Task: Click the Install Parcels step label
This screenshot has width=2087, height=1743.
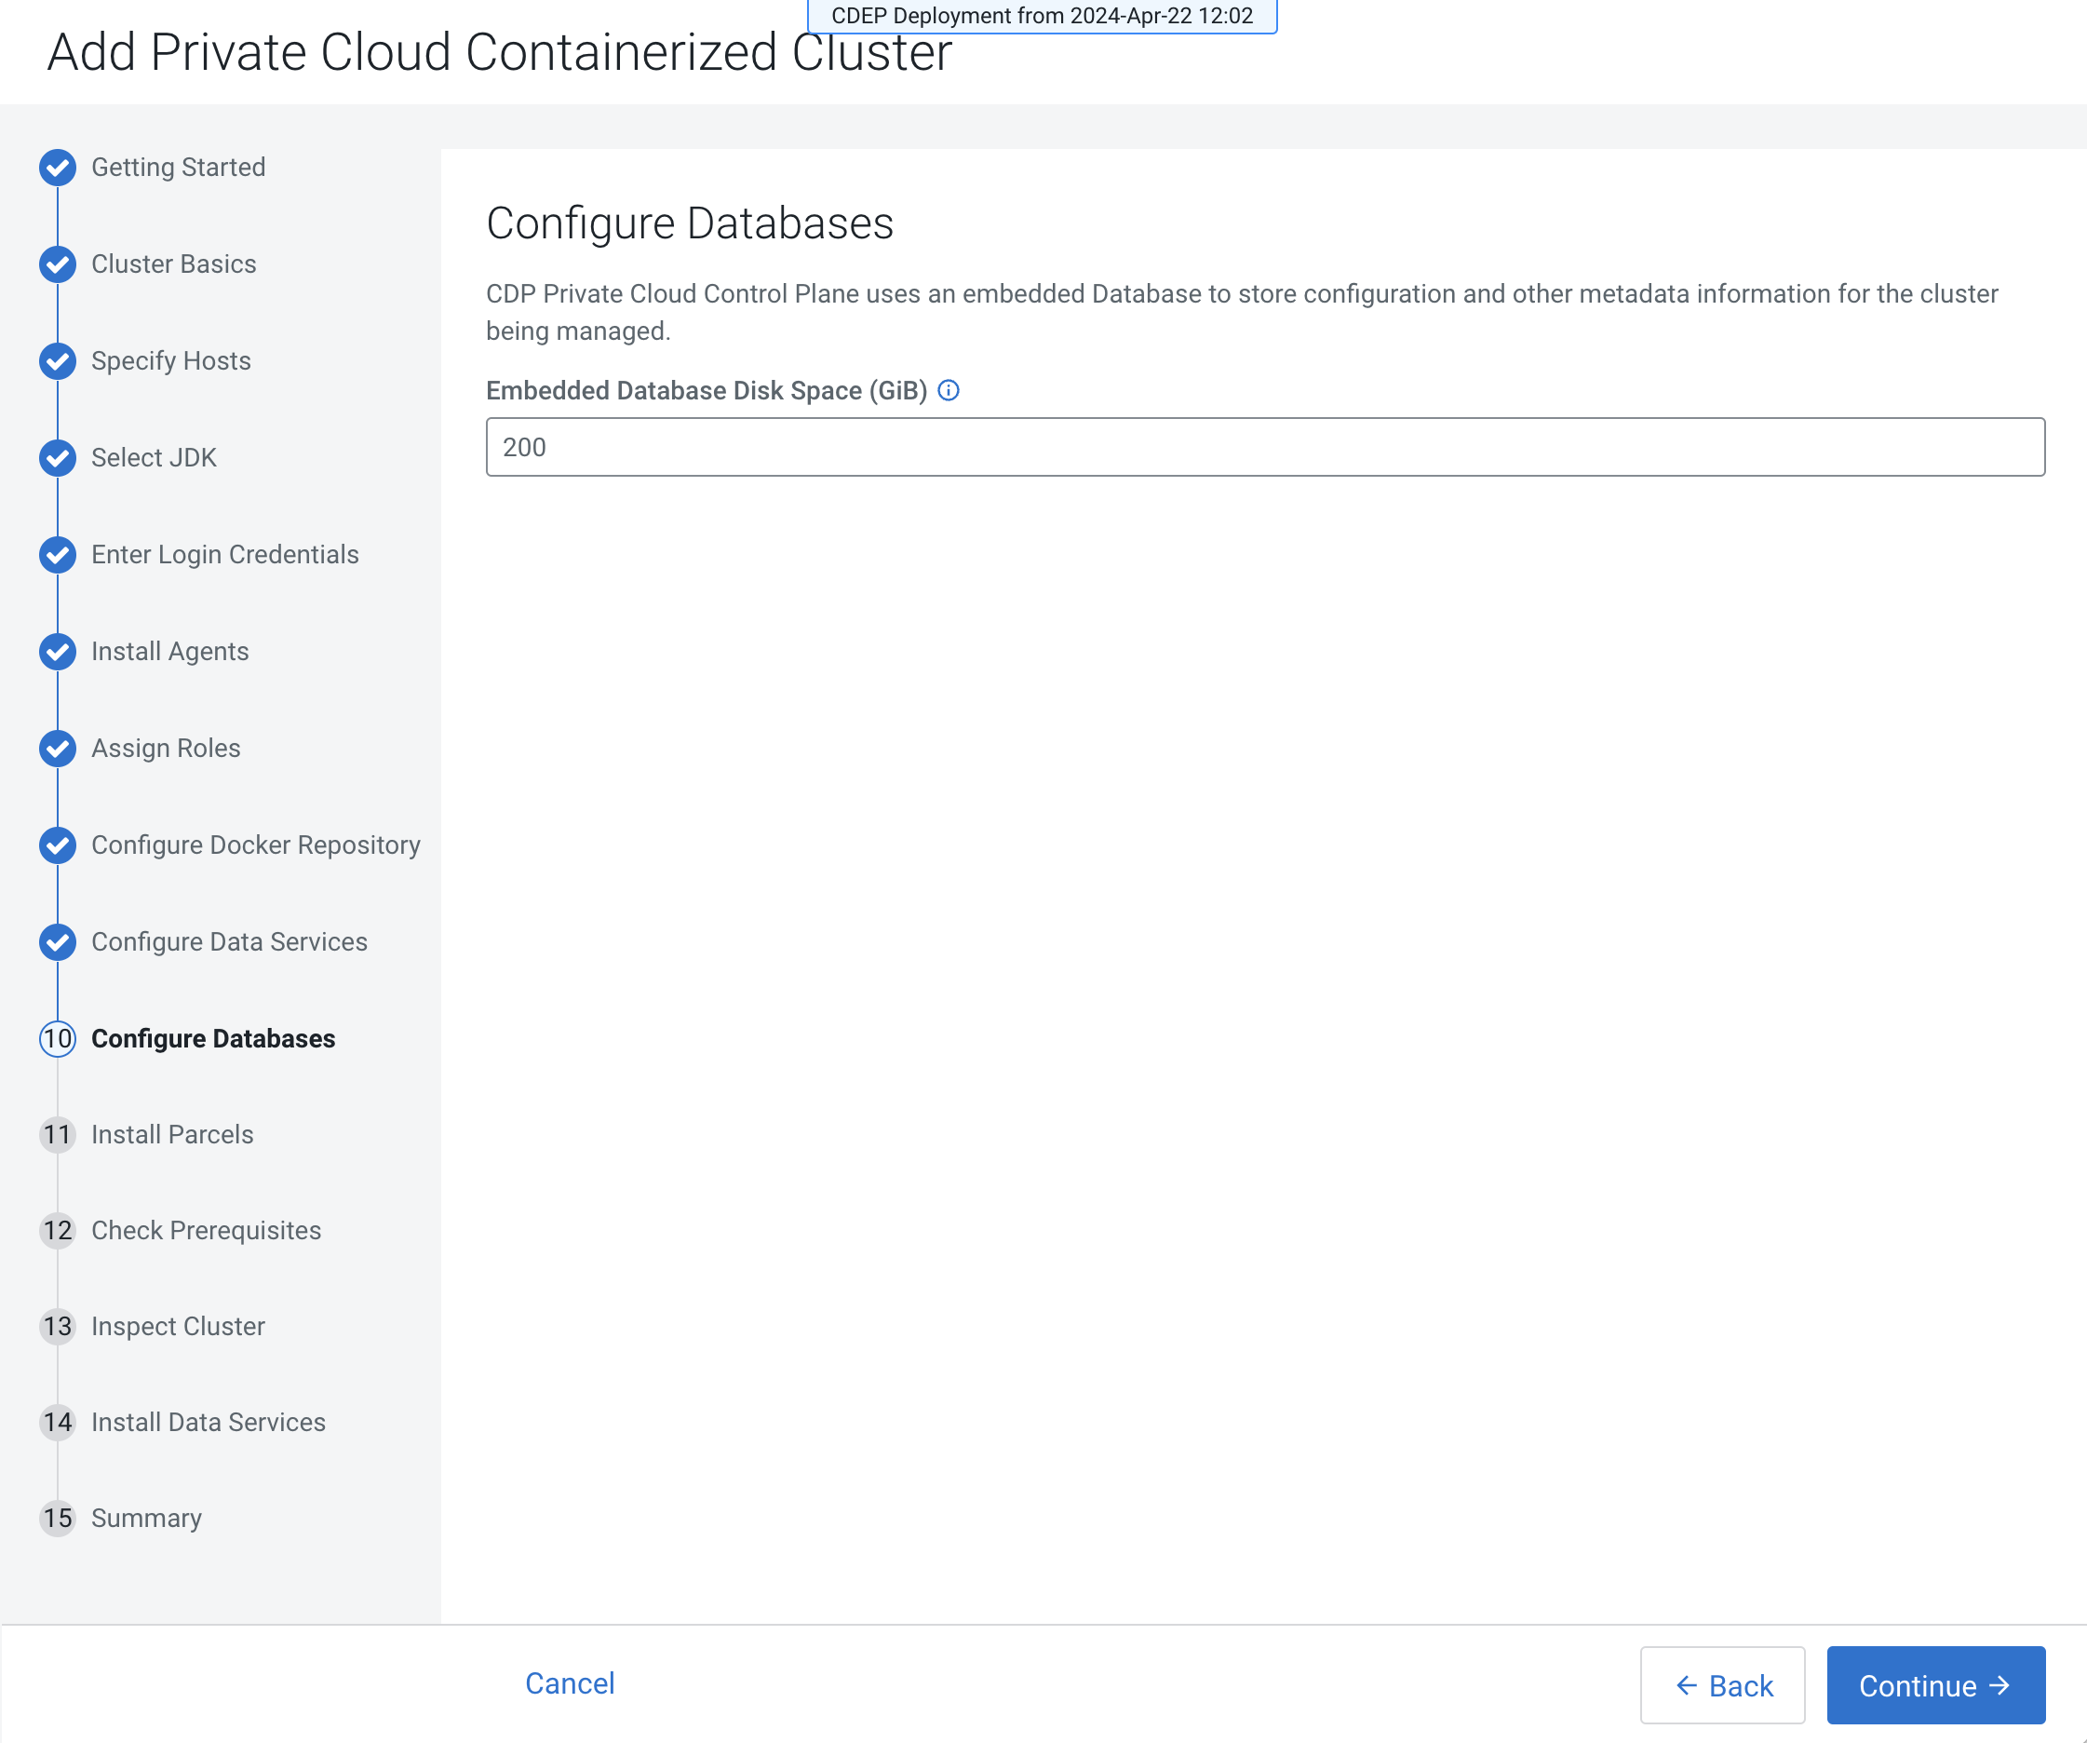Action: (x=173, y=1134)
